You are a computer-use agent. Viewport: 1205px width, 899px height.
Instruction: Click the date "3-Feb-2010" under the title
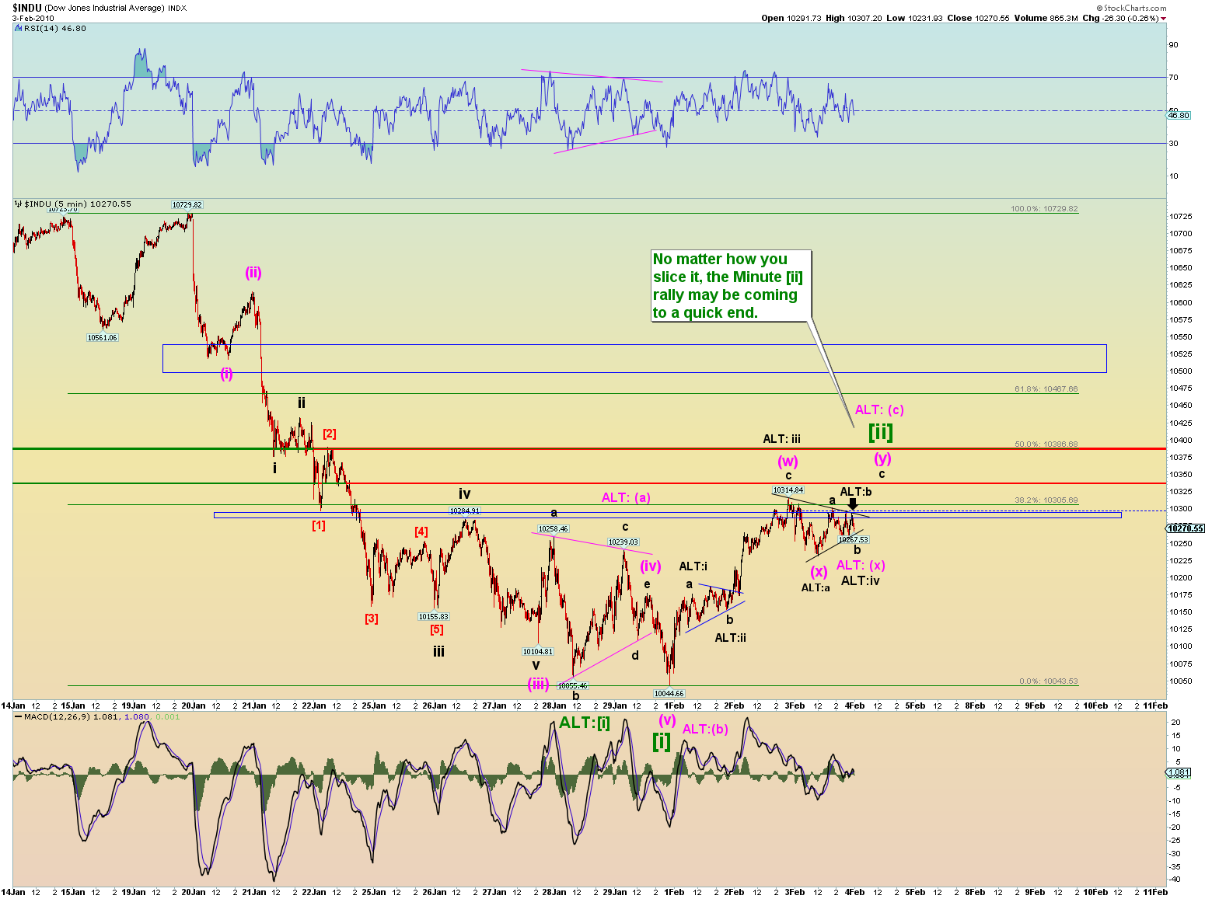point(33,18)
